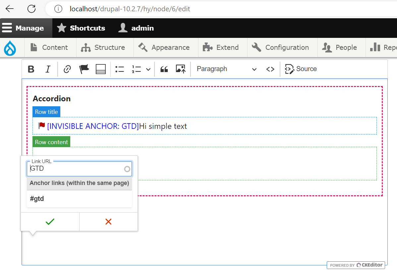The width and height of the screenshot is (397, 270).
Task: Click inside the Link URL field
Action: point(76,169)
